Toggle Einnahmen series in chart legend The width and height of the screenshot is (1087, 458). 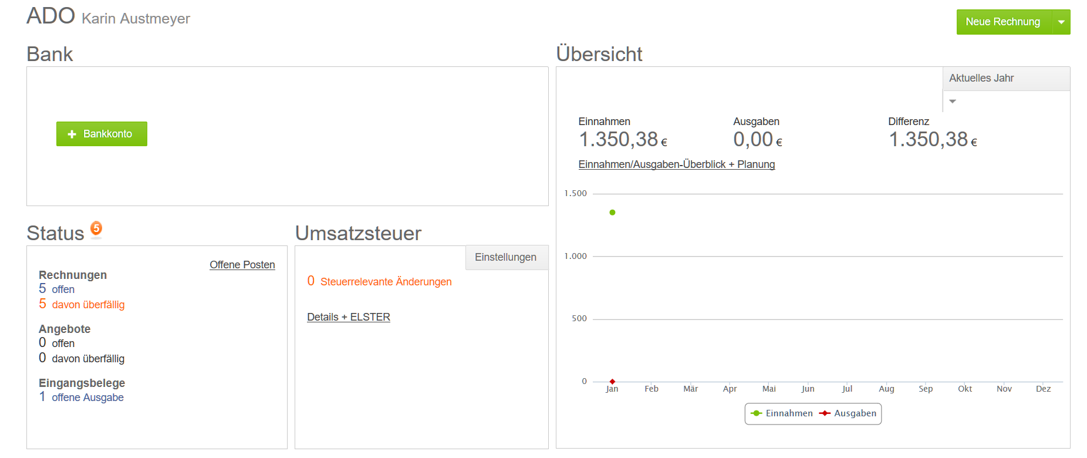tap(782, 413)
